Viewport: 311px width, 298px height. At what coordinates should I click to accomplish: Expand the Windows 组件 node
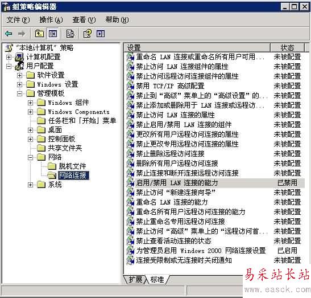(x=30, y=103)
